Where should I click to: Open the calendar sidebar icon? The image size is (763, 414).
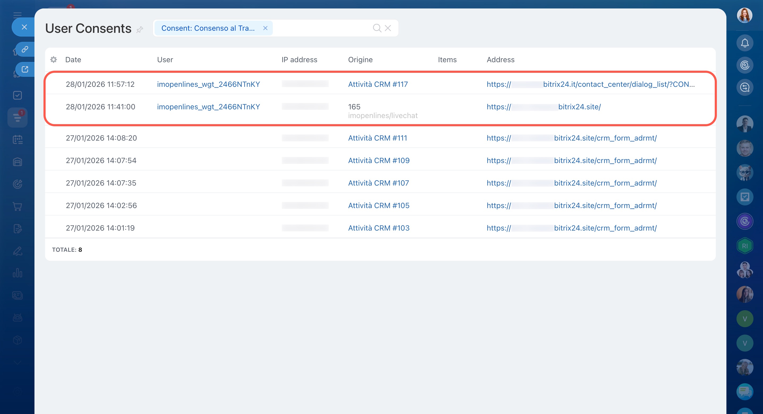click(x=17, y=139)
